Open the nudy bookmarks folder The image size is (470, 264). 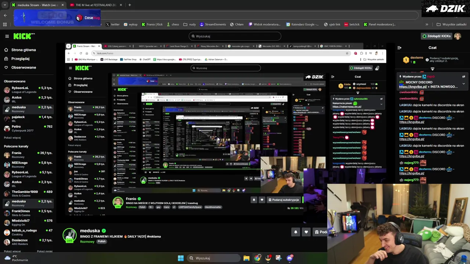pos(189,25)
